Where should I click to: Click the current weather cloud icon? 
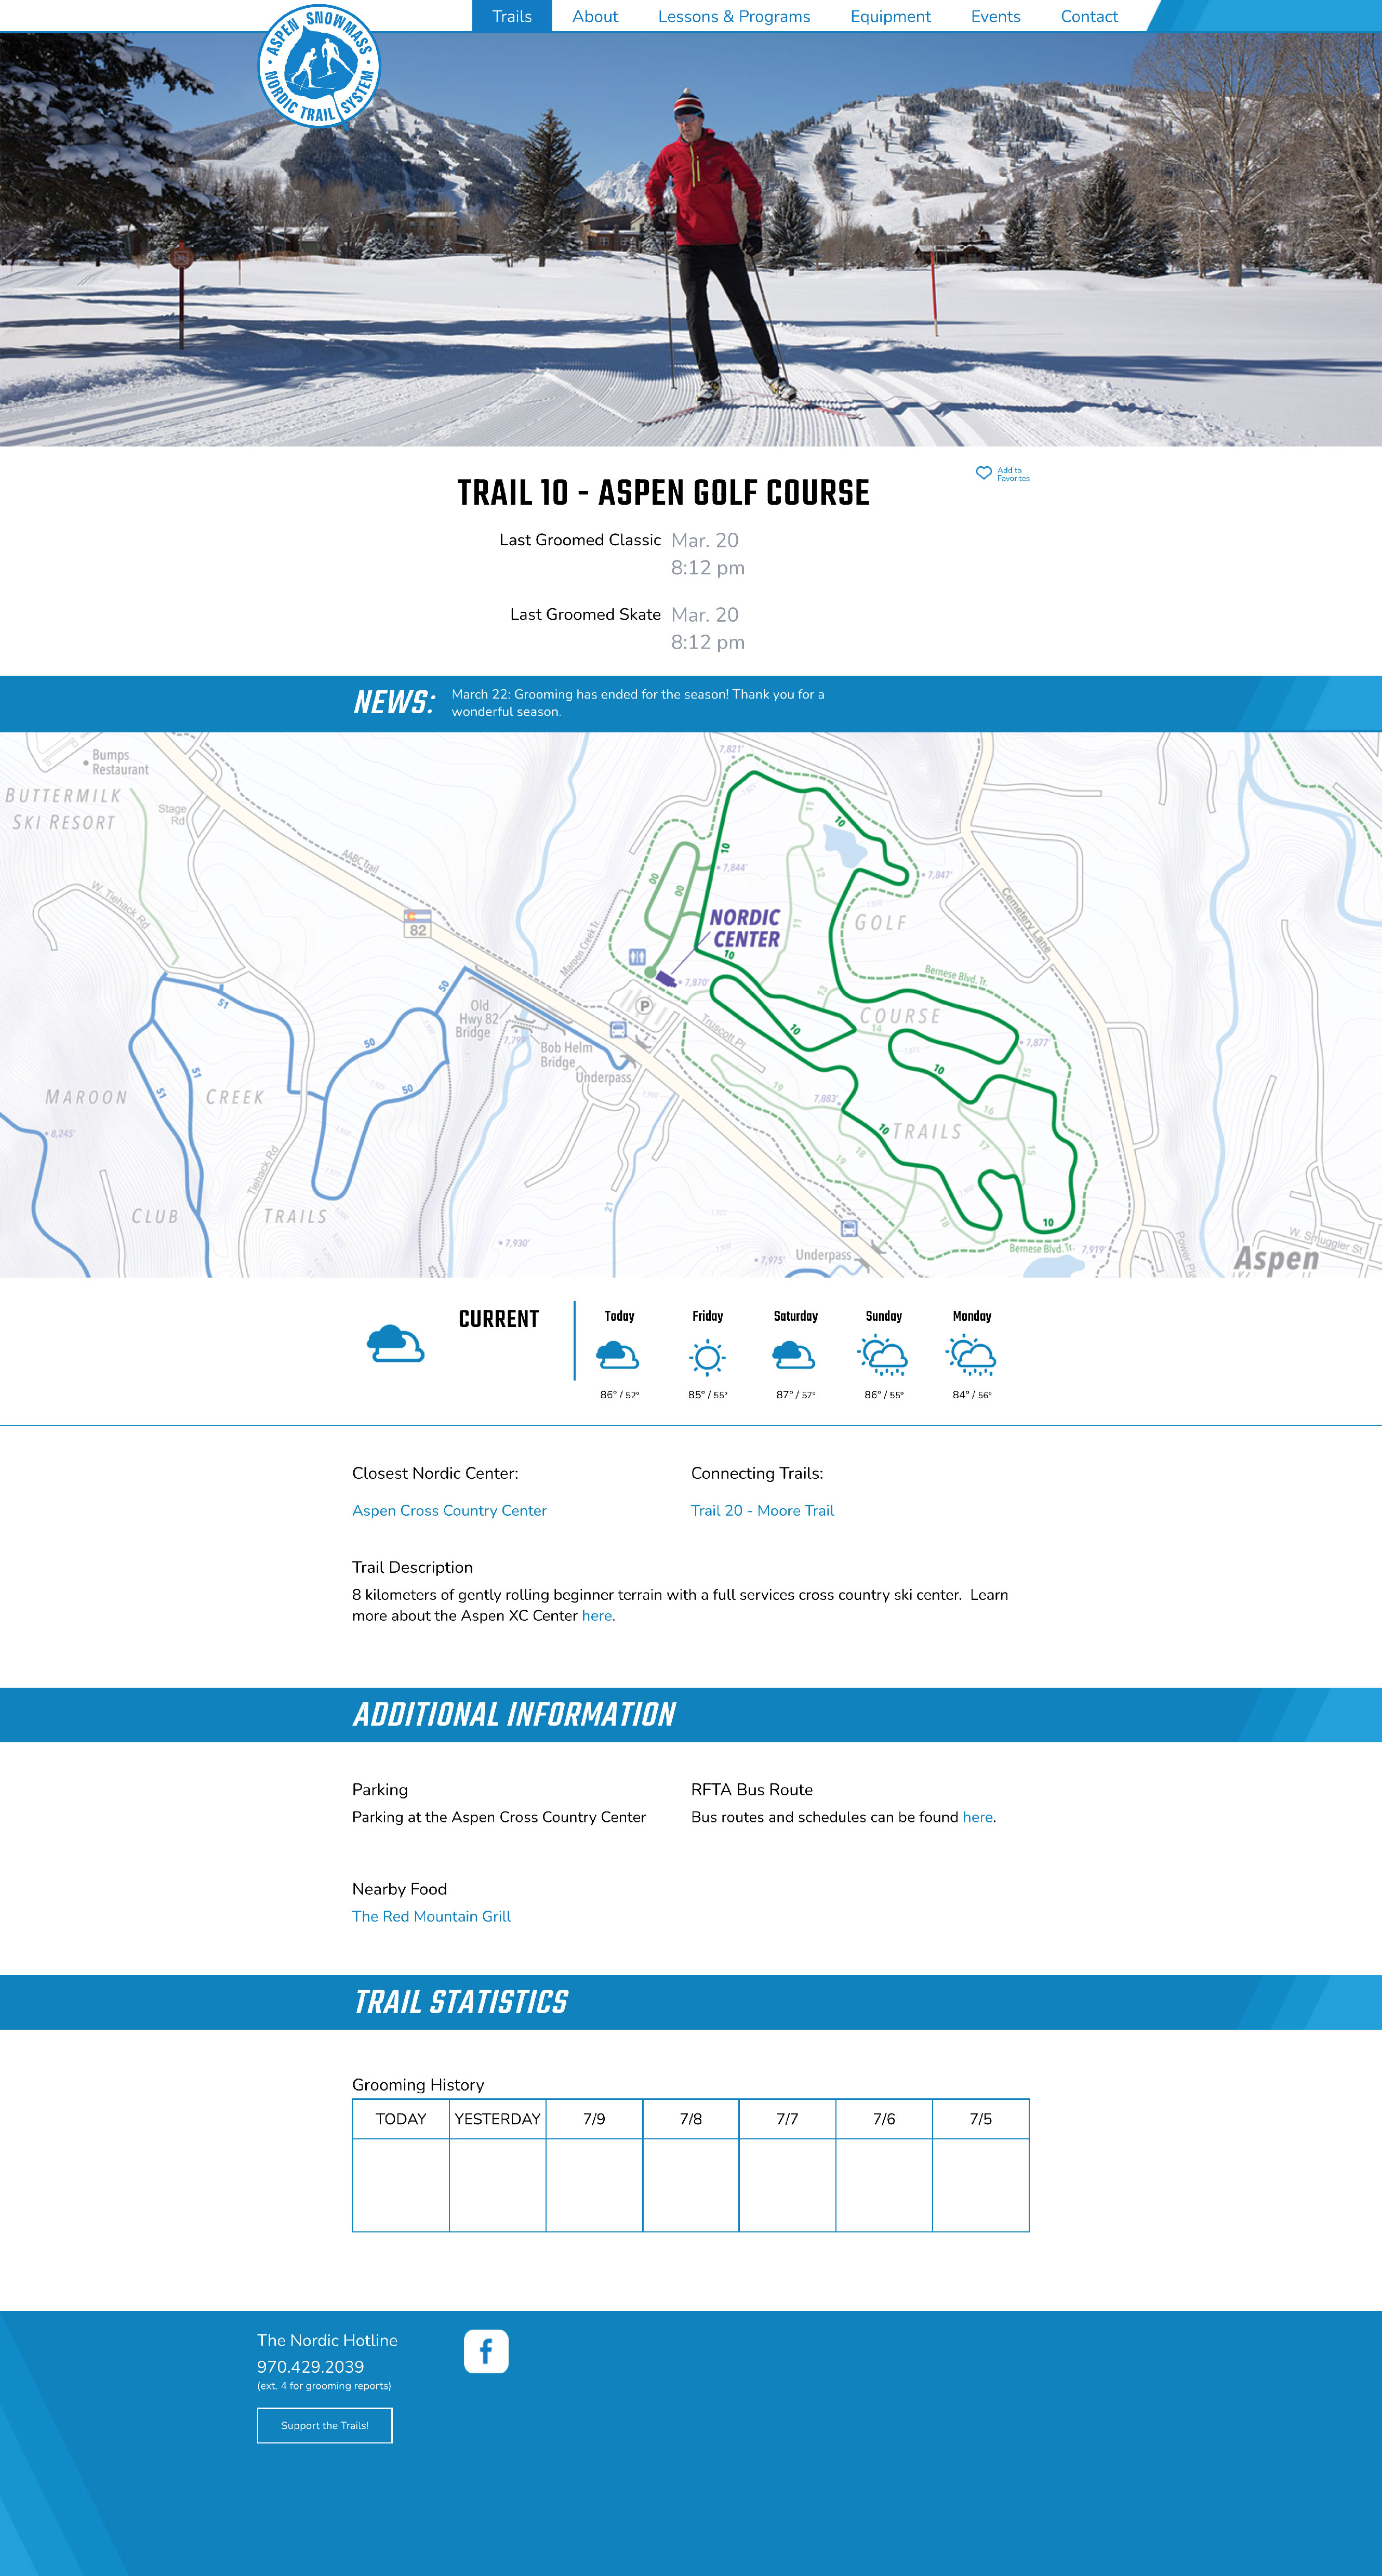point(396,1342)
